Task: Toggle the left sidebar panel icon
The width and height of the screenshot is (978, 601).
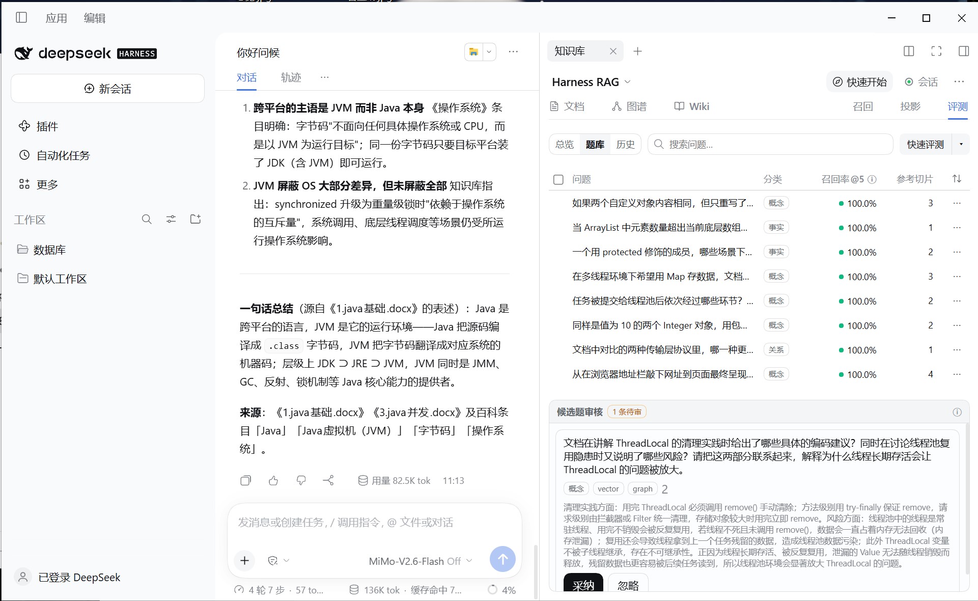Action: click(x=21, y=18)
